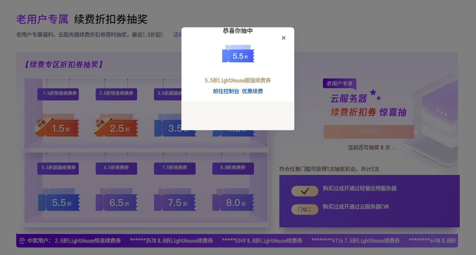Click the checkmark badge for the first threshold
The image size is (476, 255).
click(305, 191)
